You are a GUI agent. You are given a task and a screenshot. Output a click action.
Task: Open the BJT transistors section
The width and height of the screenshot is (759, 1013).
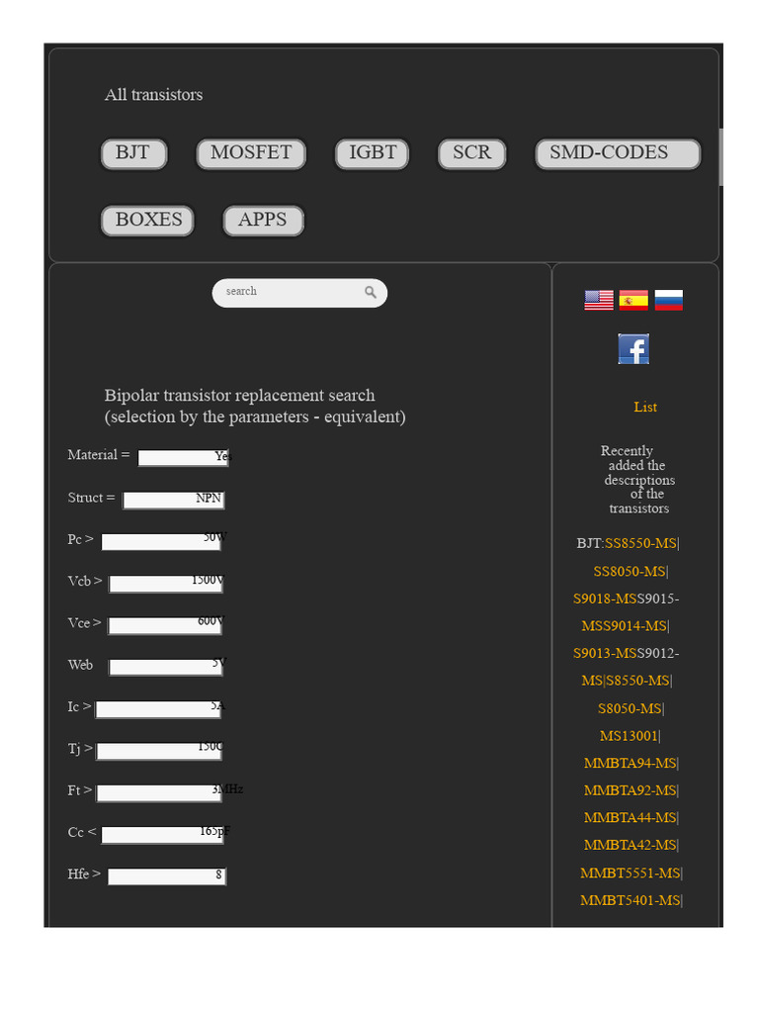133,153
